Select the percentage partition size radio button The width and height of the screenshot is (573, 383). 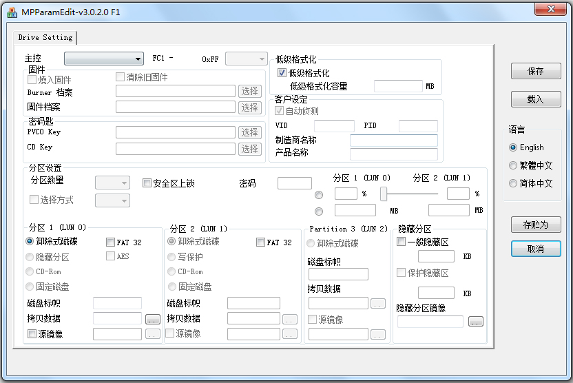coord(319,195)
